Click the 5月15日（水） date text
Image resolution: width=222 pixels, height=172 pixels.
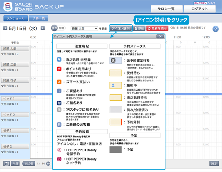(x=23, y=28)
